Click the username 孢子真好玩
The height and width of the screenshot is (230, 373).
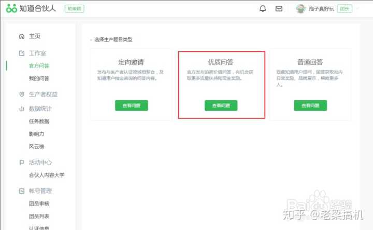click(x=321, y=9)
